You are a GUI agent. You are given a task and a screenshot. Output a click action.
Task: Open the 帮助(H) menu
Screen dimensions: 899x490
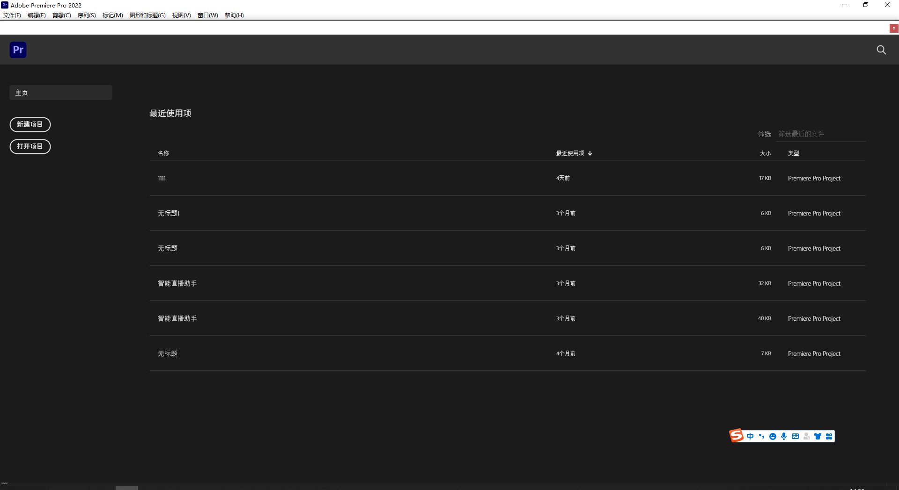point(234,15)
